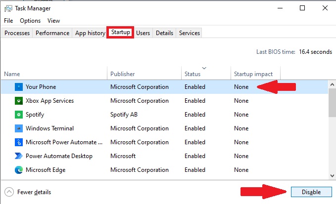Open the Services tab
Screen dimensions: 336x204
[x=189, y=33]
